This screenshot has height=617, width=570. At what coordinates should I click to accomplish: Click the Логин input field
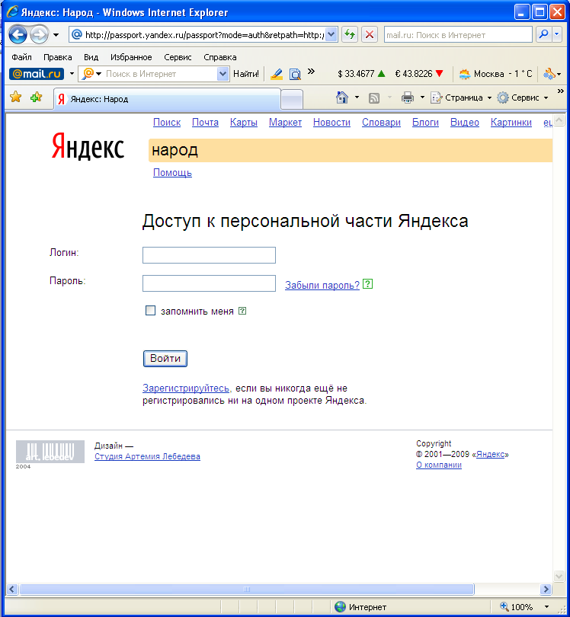[209, 255]
